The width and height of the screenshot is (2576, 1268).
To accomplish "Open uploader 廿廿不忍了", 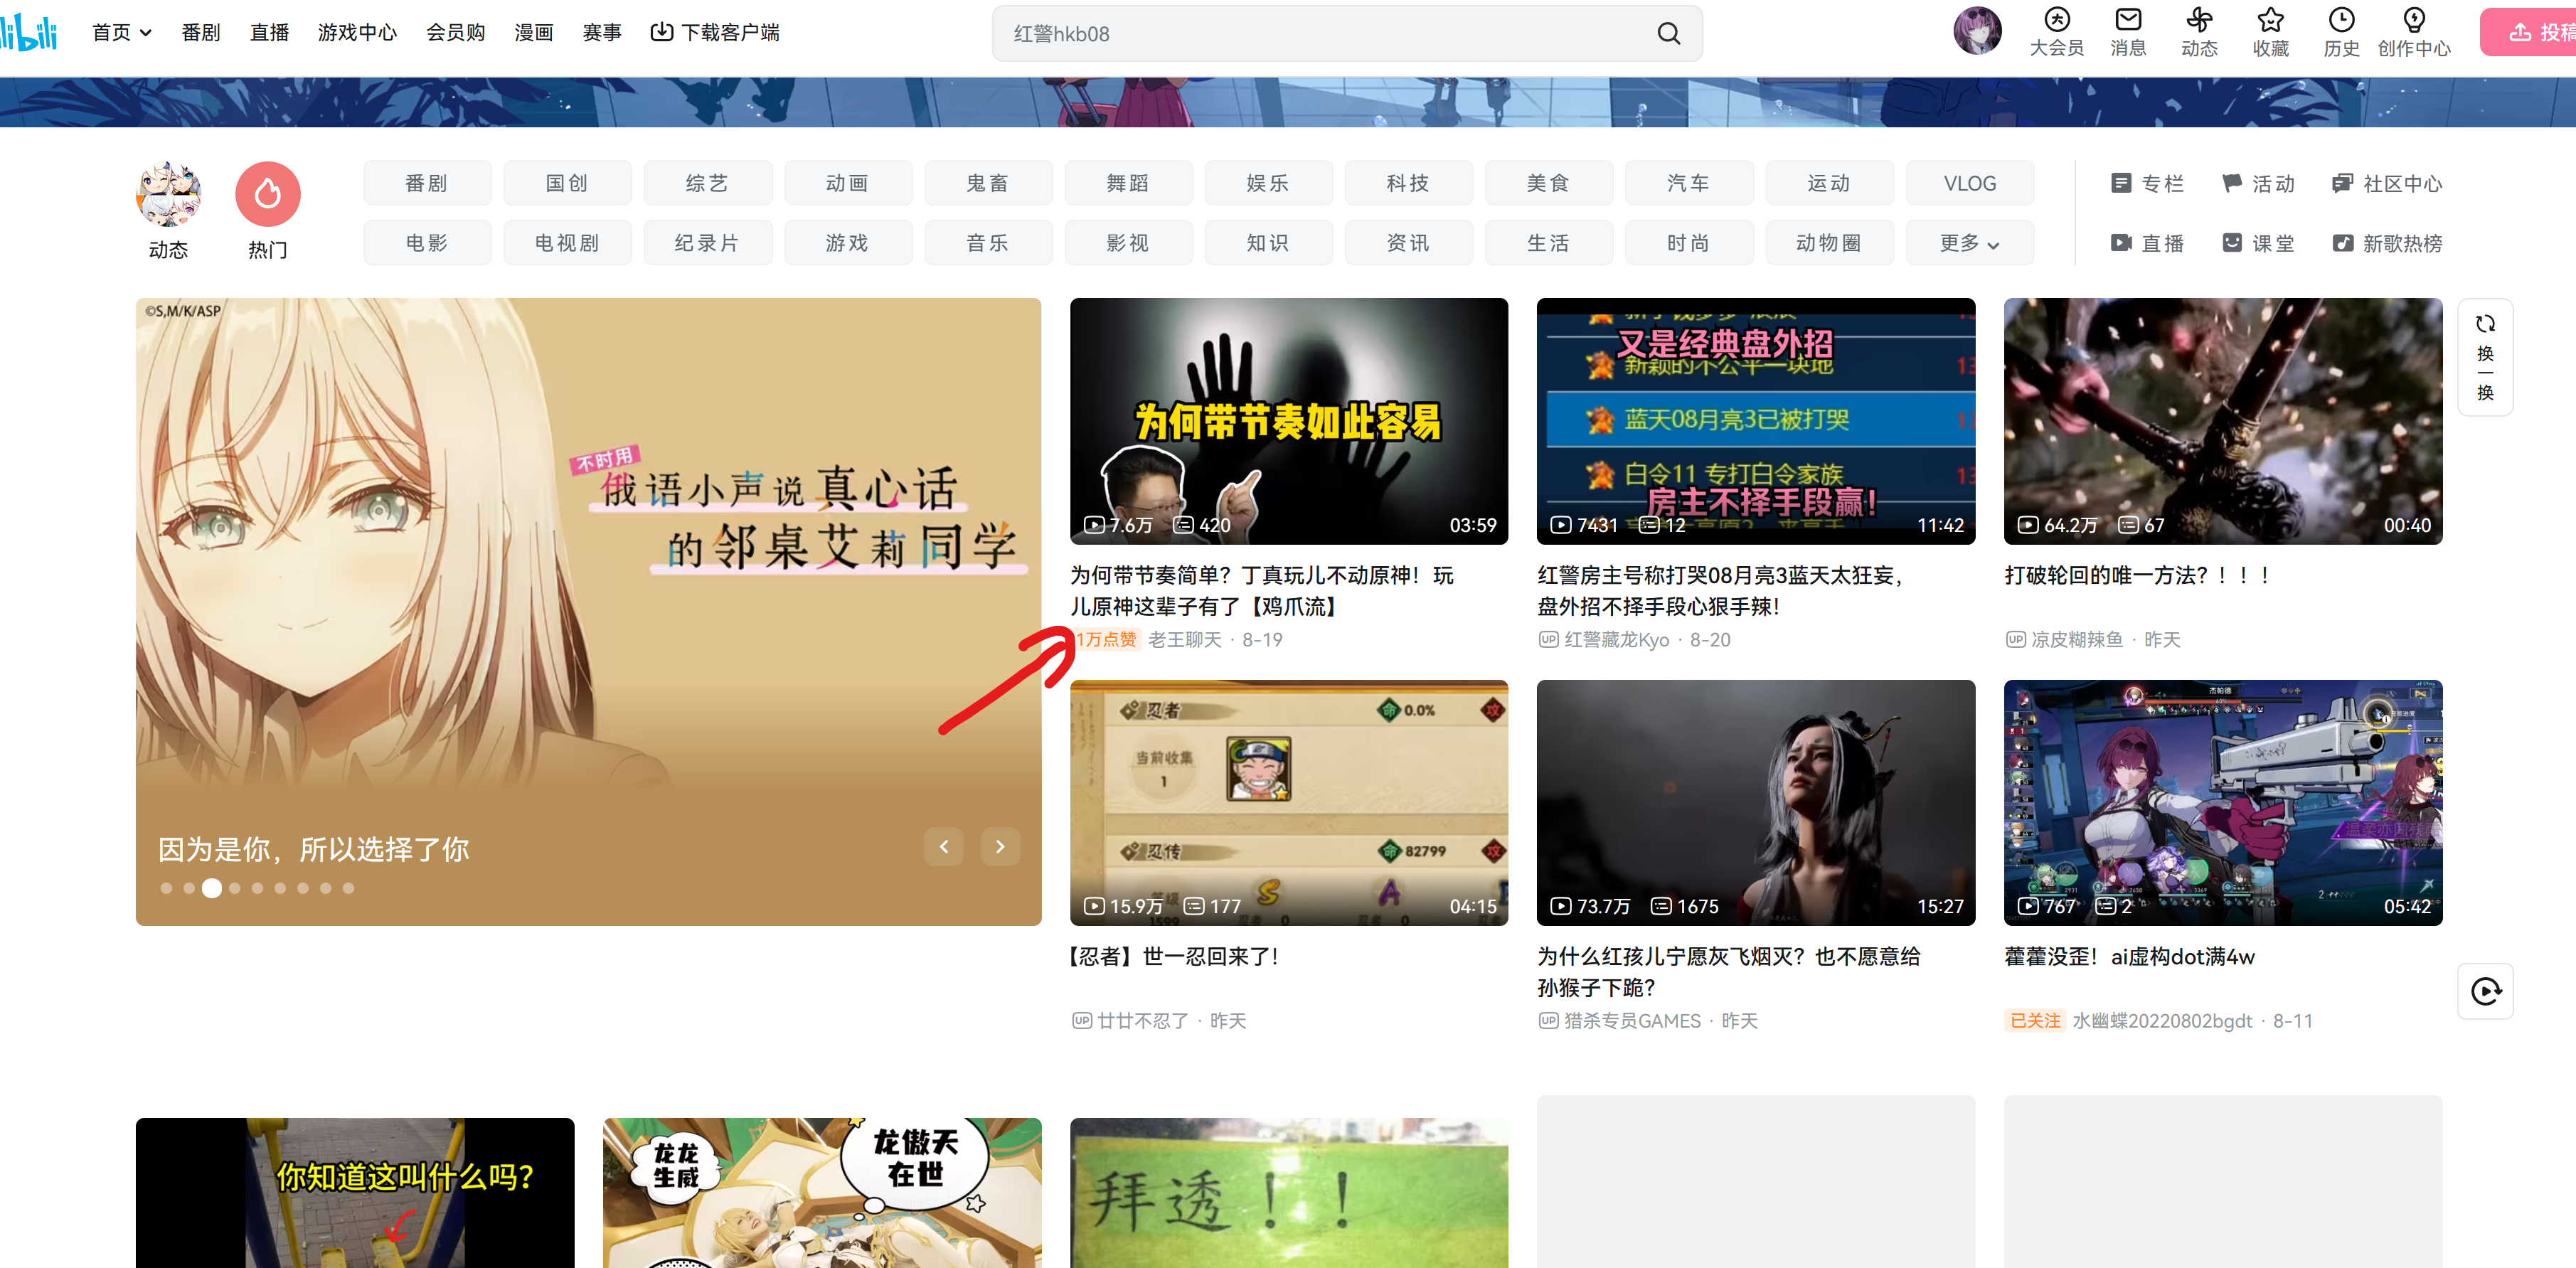I will click(x=1142, y=1020).
